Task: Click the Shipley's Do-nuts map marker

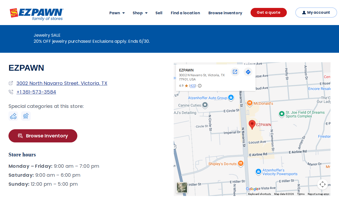Action: click(x=240, y=164)
